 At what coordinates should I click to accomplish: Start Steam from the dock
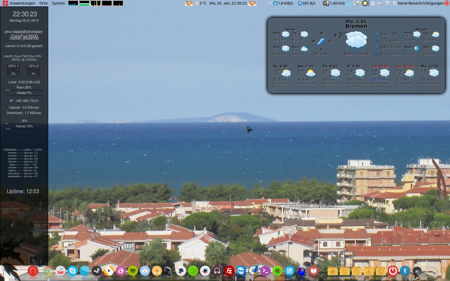tap(97, 271)
